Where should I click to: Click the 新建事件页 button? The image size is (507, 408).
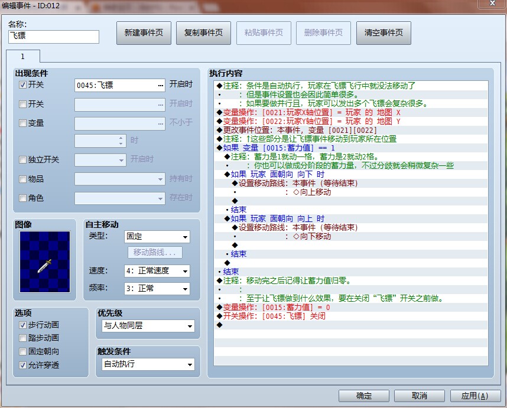pyautogui.click(x=144, y=33)
